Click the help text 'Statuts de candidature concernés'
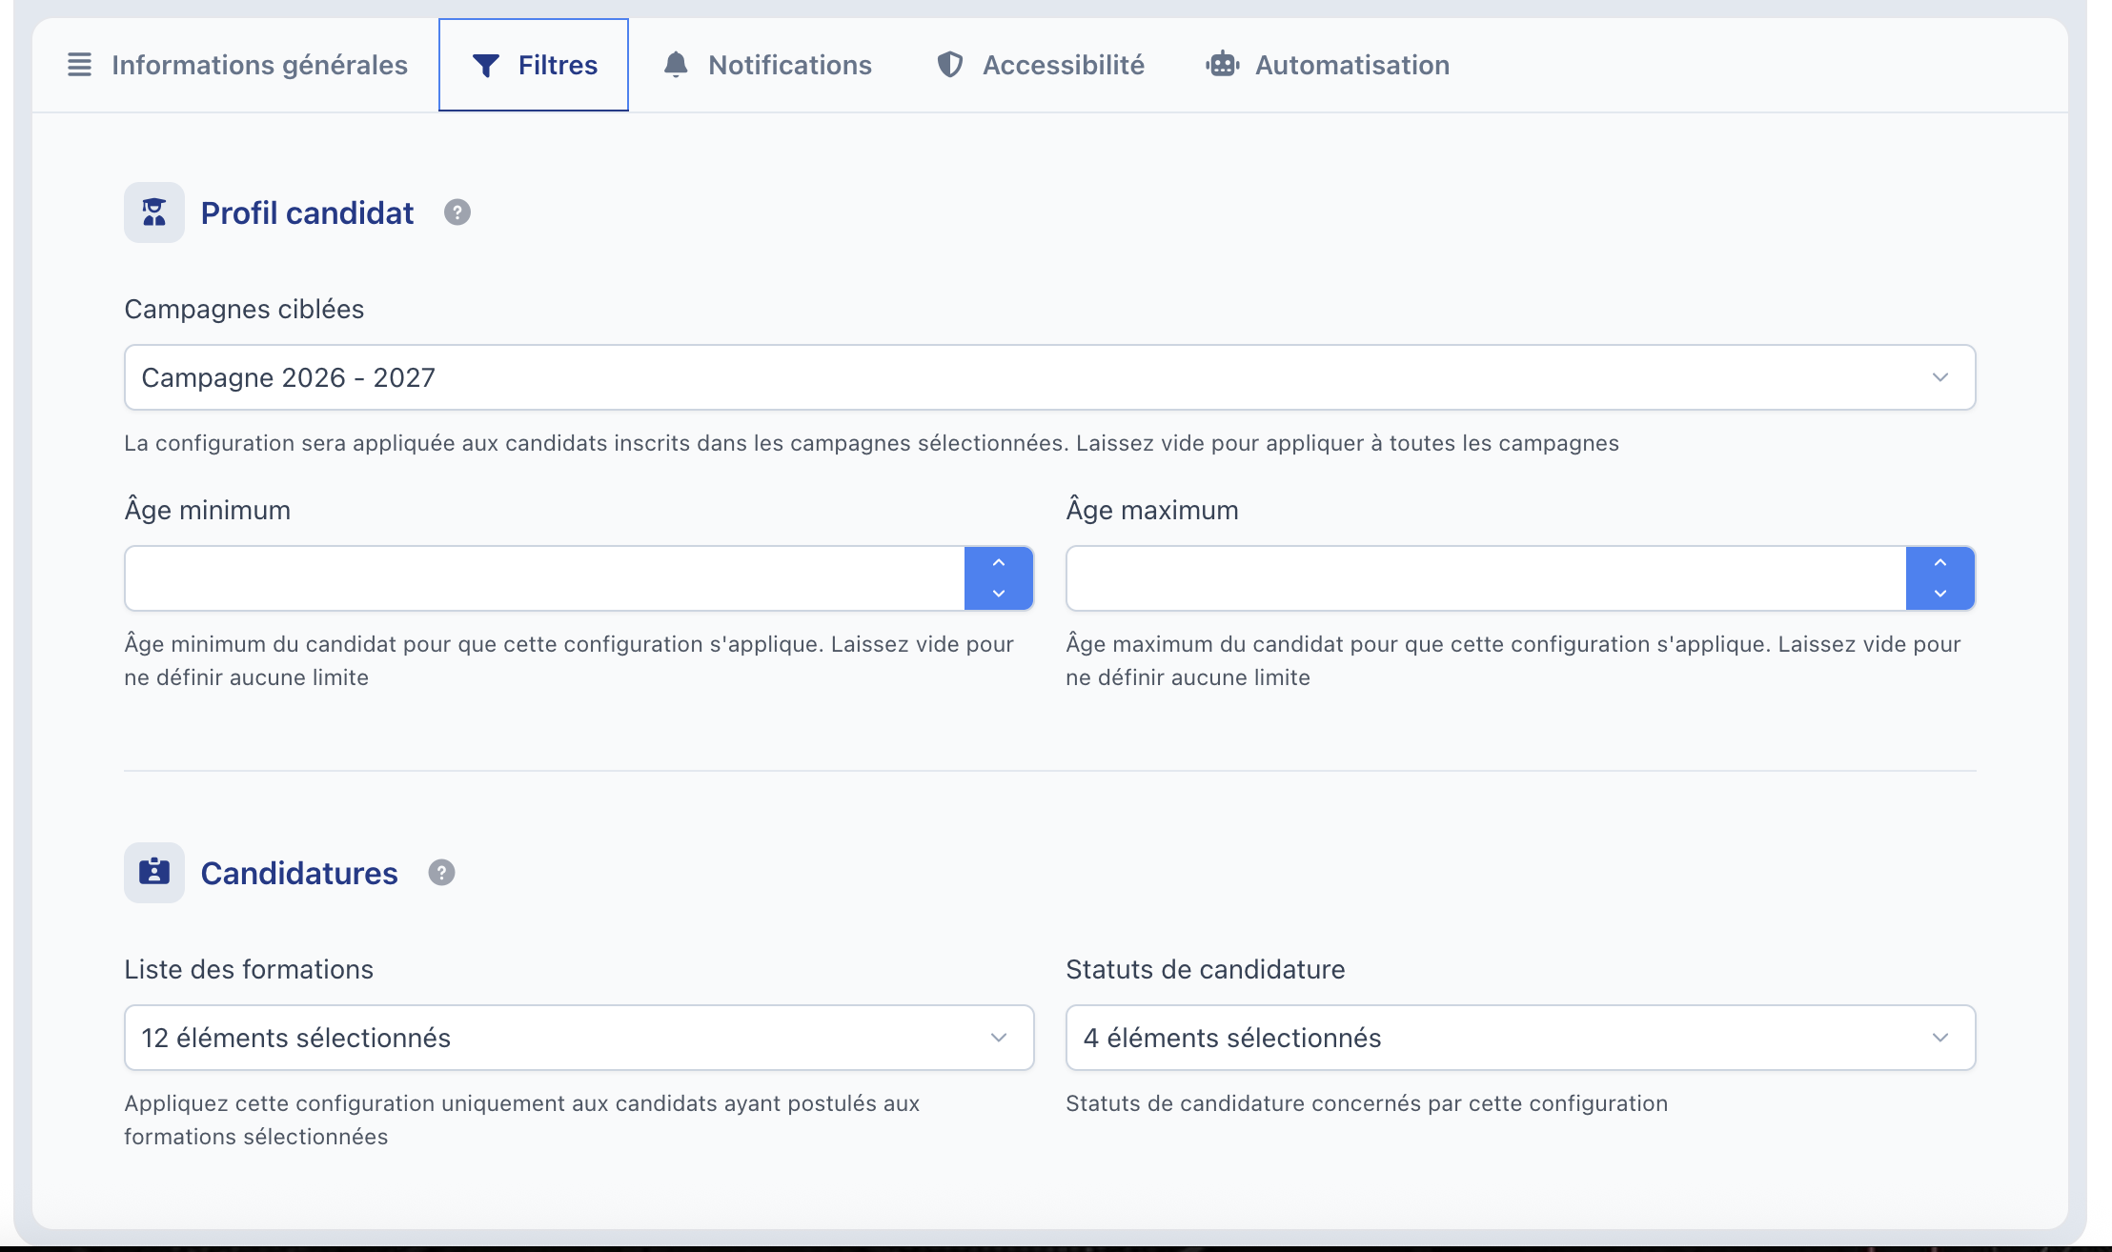This screenshot has height=1252, width=2112. (1367, 1103)
